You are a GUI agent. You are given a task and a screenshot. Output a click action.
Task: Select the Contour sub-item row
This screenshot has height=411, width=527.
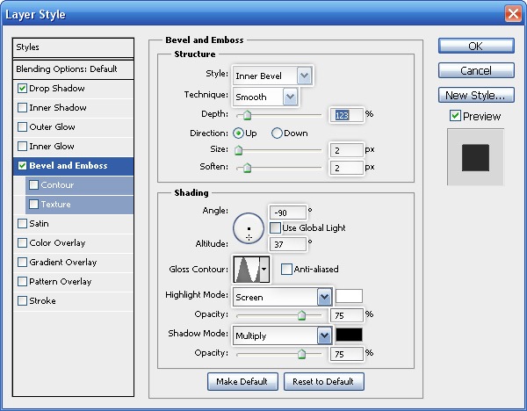tap(79, 185)
